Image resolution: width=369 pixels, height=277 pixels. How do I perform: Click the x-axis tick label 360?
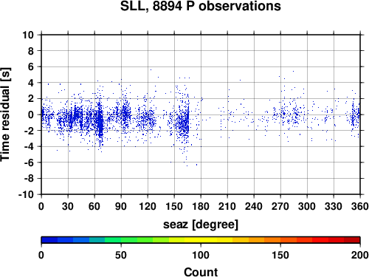pyautogui.click(x=360, y=206)
